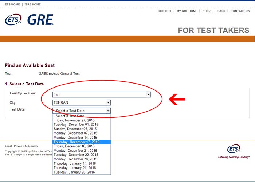255x182 pixels.
Task: Choose Monday, December 14, 2015 date
Action: coord(75,138)
